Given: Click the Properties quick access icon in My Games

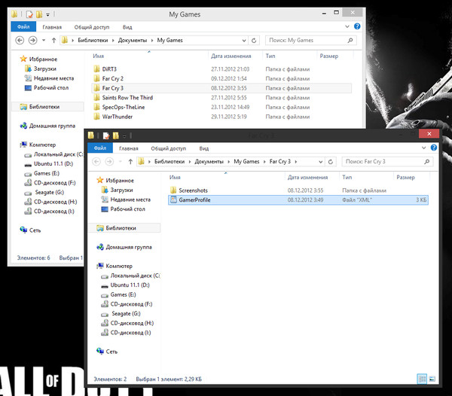Looking at the screenshot, I should (29, 14).
